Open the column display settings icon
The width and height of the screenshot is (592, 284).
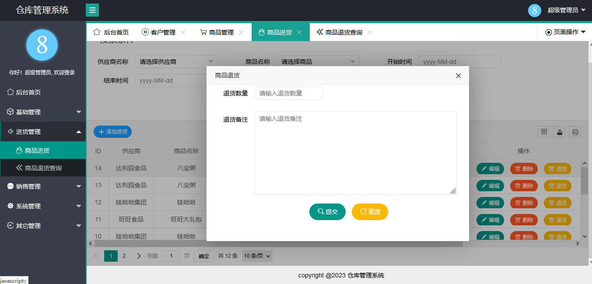pos(543,132)
